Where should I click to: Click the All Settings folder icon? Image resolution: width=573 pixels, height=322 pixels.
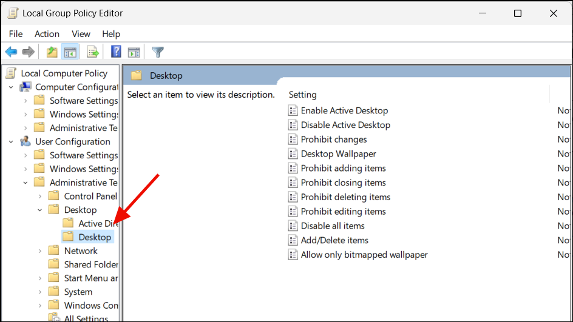(53, 317)
